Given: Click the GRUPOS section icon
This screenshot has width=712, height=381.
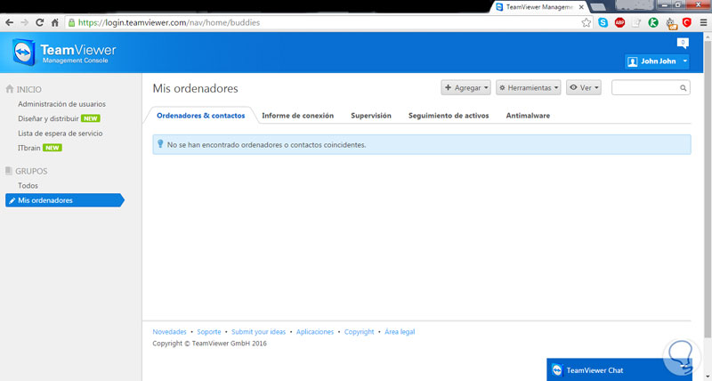Looking at the screenshot, I should click(x=9, y=171).
